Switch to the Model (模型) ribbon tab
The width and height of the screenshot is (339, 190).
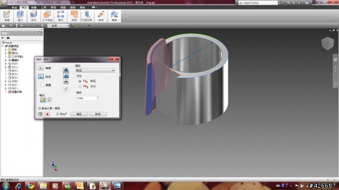pyautogui.click(x=24, y=7)
